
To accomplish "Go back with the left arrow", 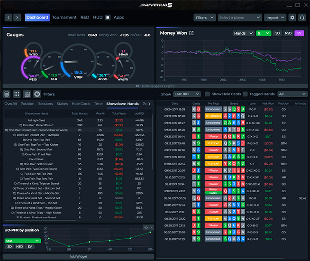I will (x=8, y=18).
